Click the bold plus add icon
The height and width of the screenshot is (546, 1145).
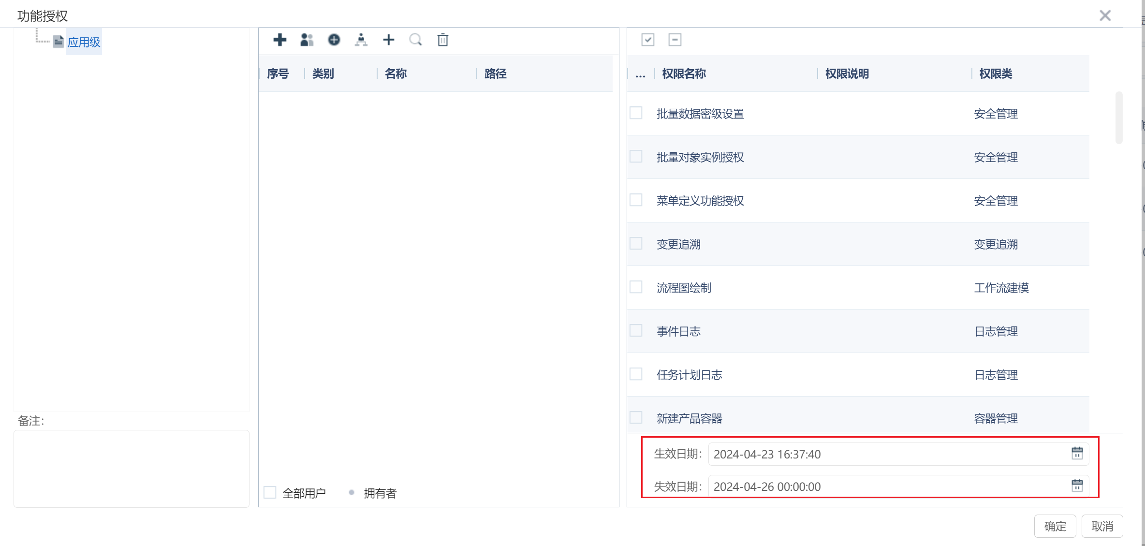pyautogui.click(x=279, y=40)
